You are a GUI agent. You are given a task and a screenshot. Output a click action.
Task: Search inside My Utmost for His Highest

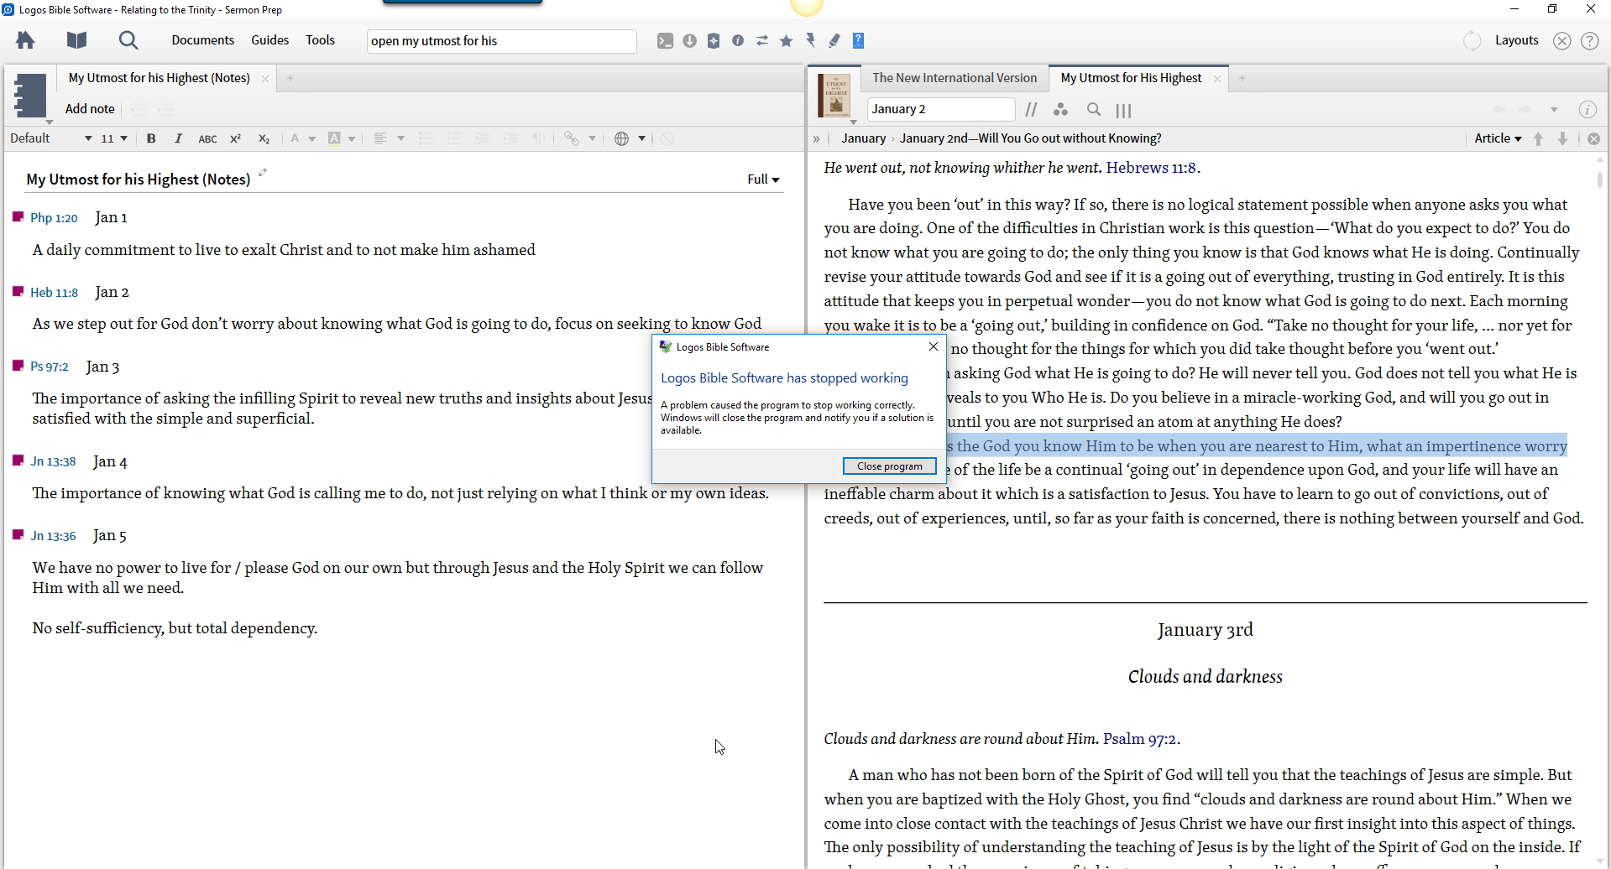pos(1094,110)
